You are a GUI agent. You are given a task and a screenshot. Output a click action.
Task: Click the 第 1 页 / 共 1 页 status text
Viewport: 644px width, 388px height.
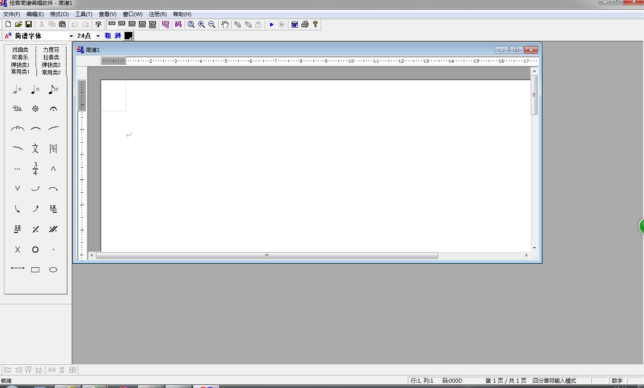click(x=506, y=381)
